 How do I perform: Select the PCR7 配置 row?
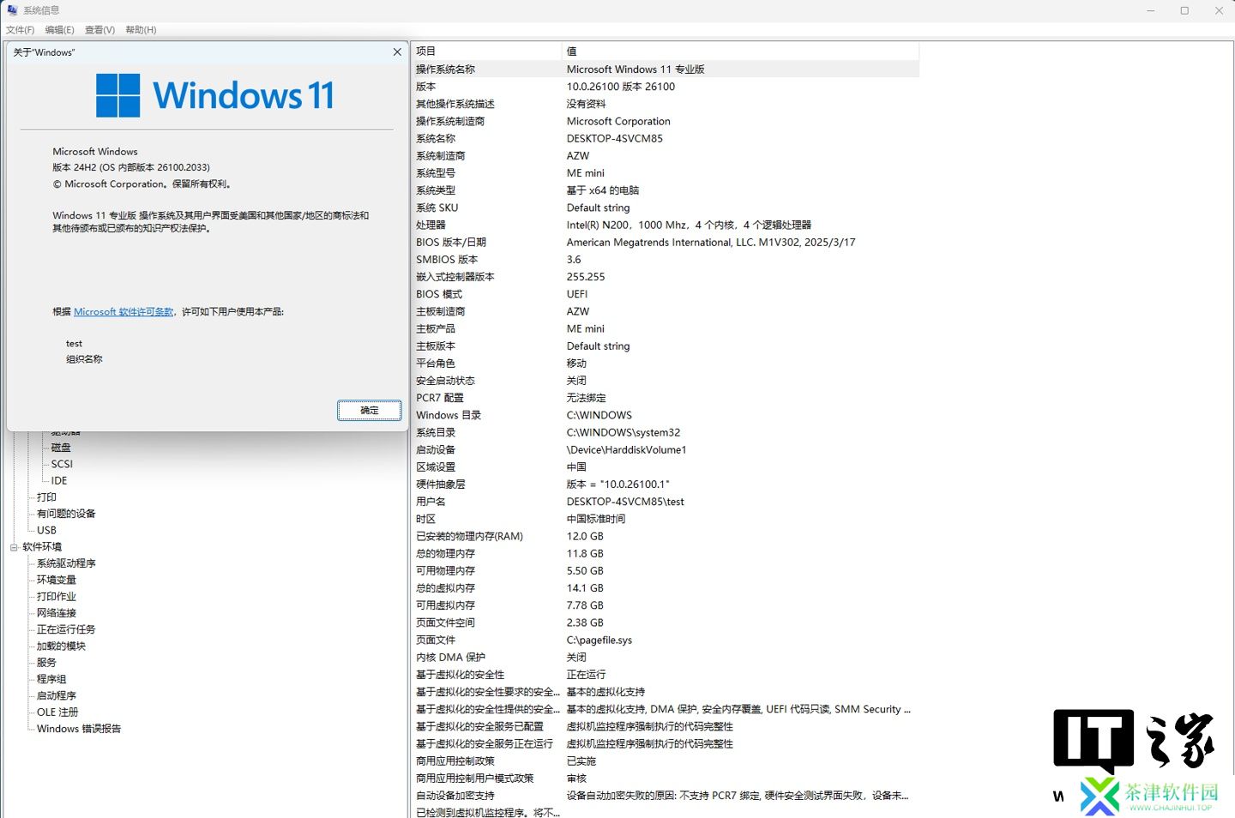tap(665, 398)
